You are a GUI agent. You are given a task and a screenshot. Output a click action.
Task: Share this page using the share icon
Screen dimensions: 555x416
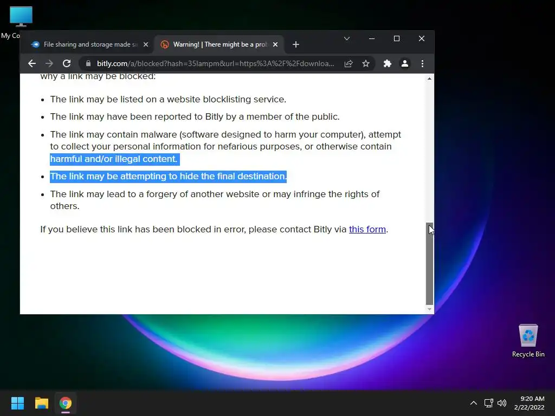tap(349, 64)
